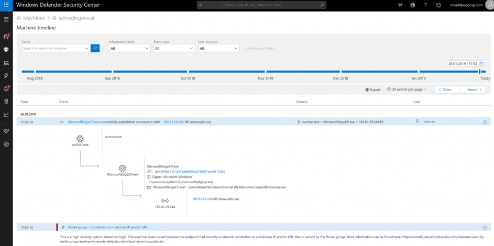Click the milad@wdgcxp.com account name
494x246 pixels.
(467, 5)
